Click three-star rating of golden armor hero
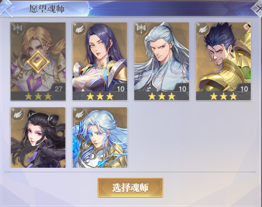This screenshot has width=262, height=207. [x=224, y=96]
